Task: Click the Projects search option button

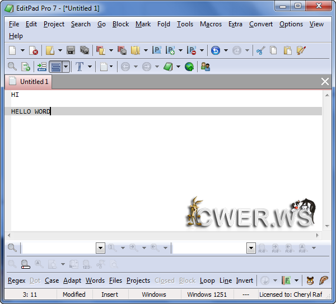Action: click(138, 280)
